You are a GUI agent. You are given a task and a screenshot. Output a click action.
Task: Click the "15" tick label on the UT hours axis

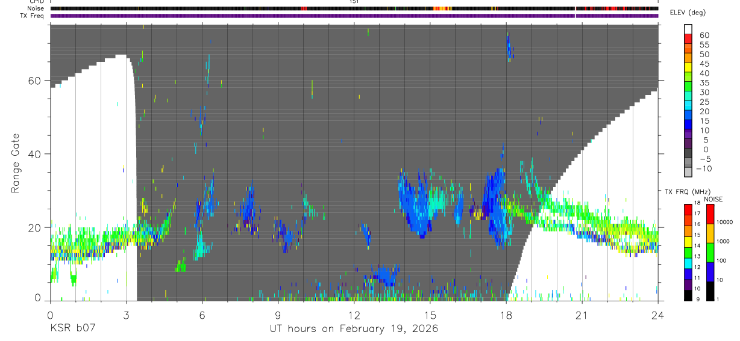[430, 315]
